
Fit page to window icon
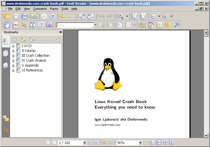pos(134,16)
